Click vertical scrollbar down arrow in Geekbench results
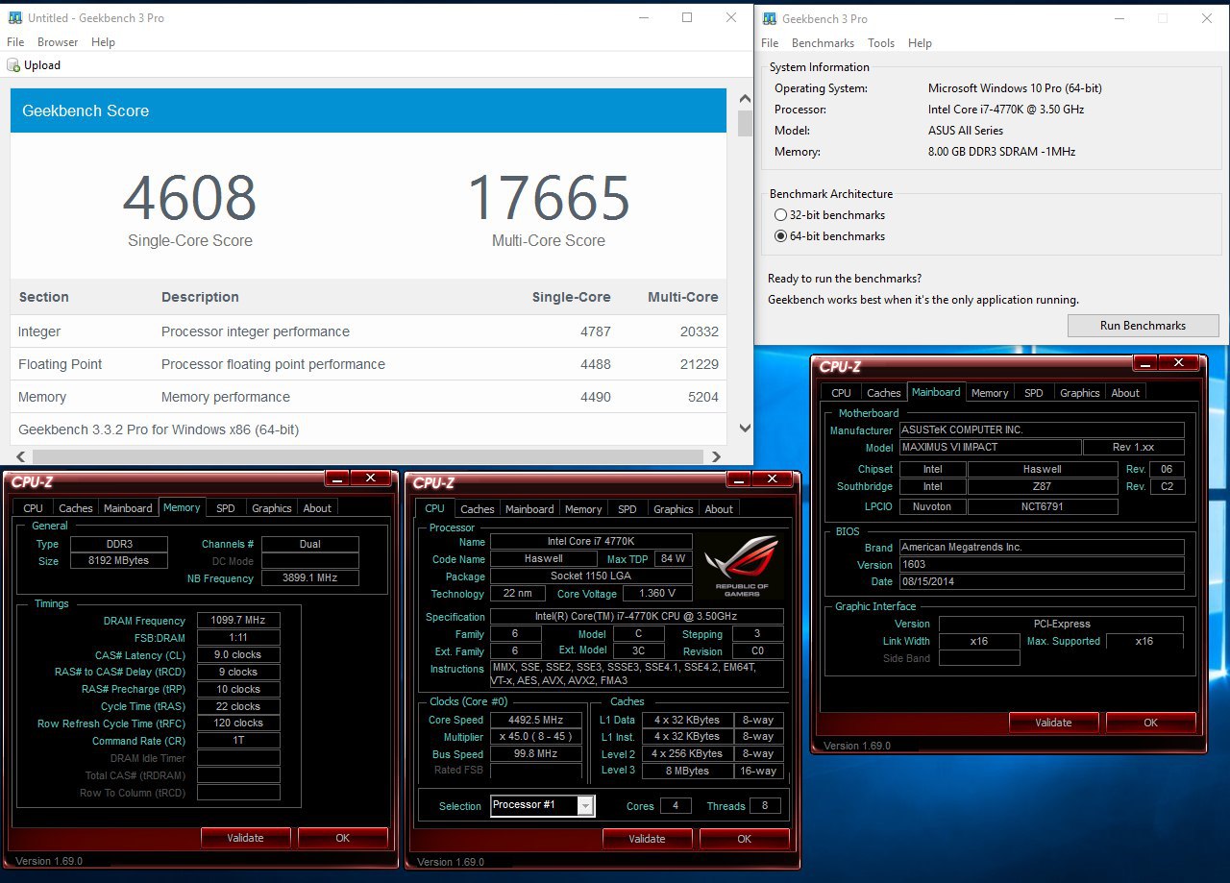 click(745, 428)
